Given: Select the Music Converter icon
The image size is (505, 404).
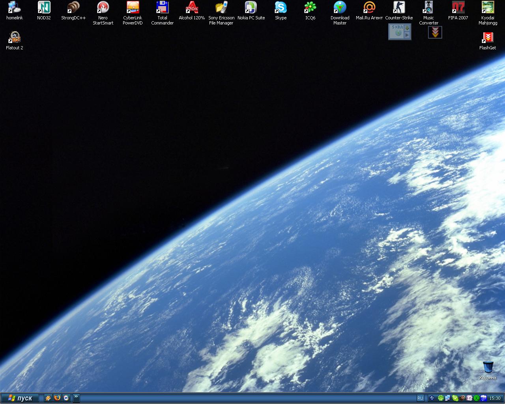Looking at the screenshot, I should 428,13.
